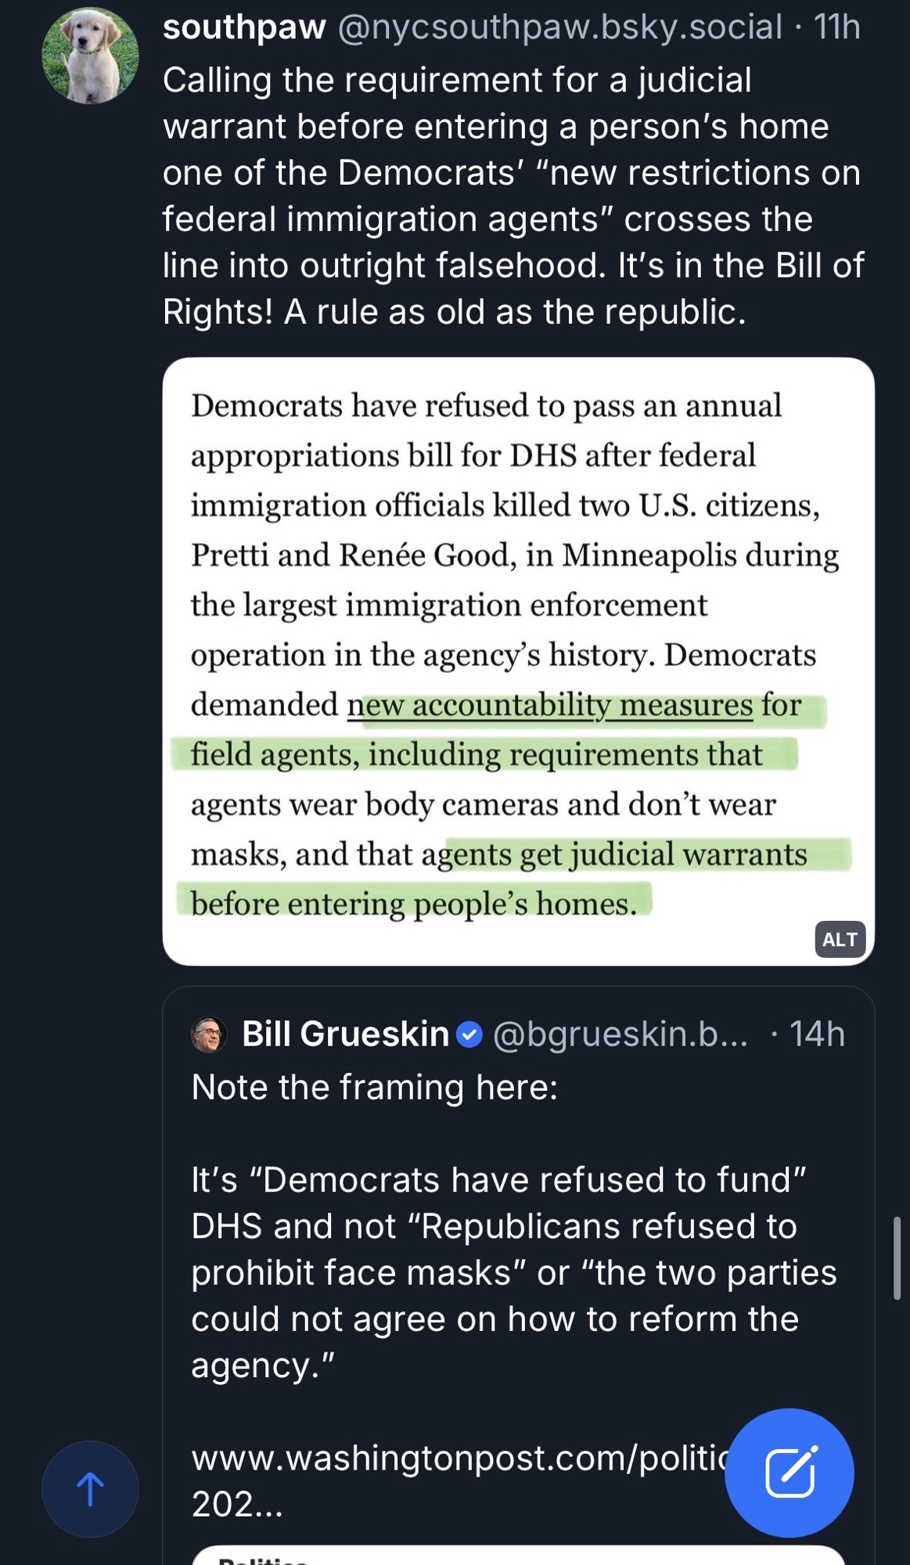Tap Bill Grueskin's small profile avatar
This screenshot has height=1565, width=910.
tap(209, 1034)
